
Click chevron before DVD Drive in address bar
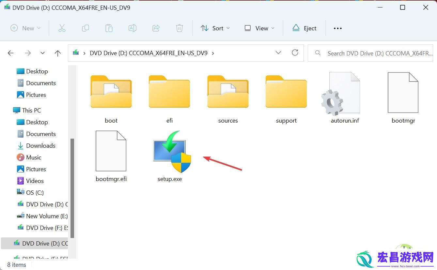coord(85,53)
